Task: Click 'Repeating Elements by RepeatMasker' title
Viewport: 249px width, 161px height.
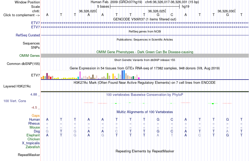Action: 145,151
